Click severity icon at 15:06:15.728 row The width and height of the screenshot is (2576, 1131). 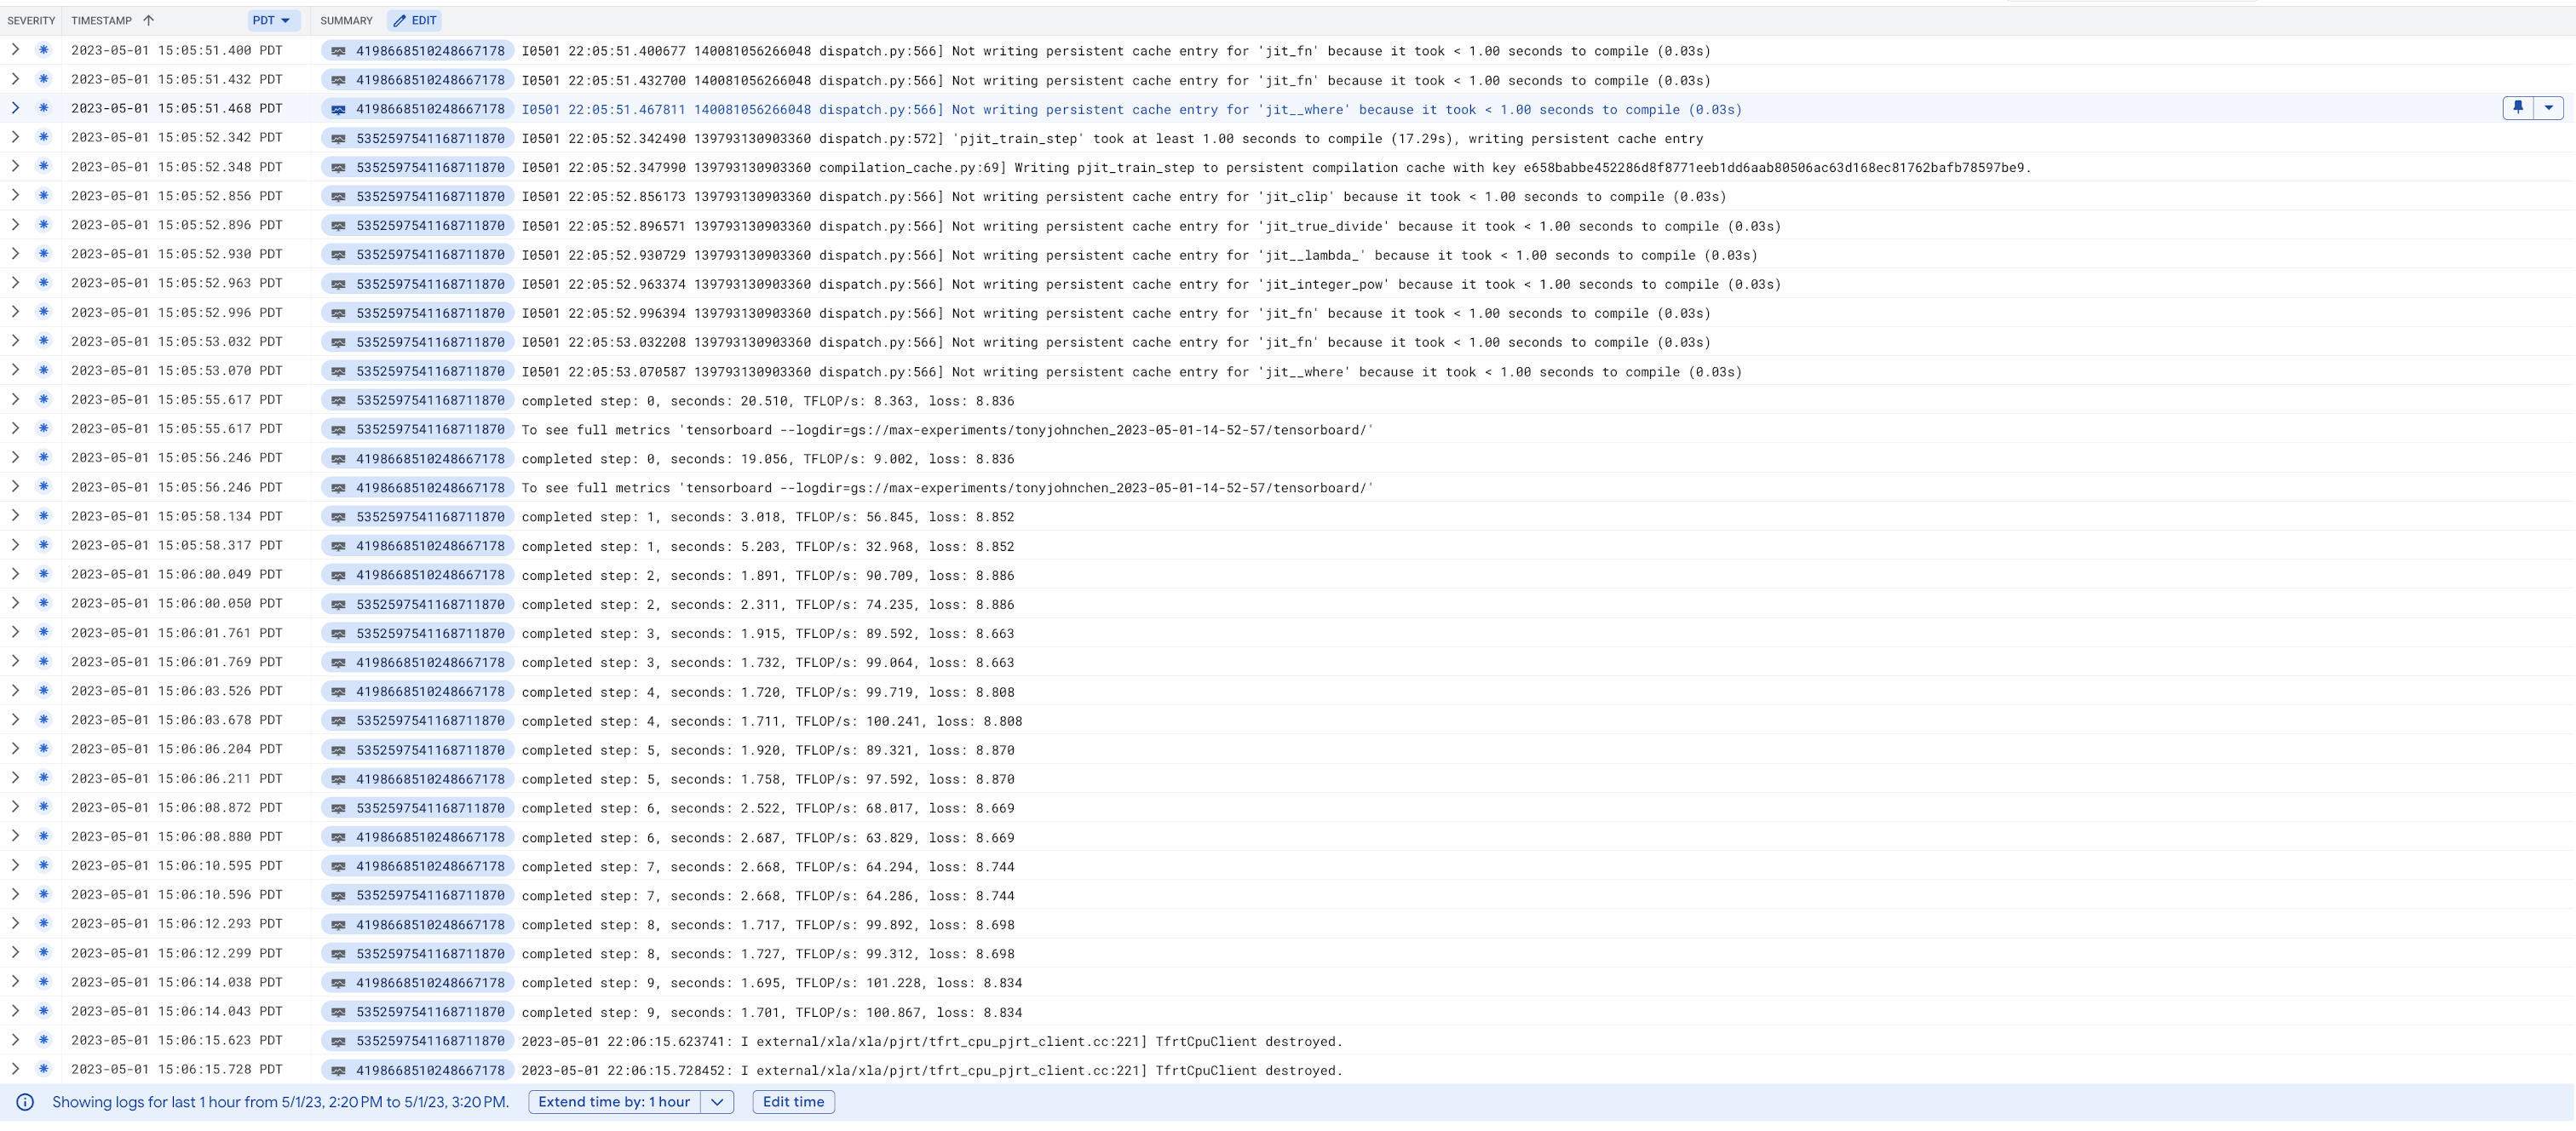43,1069
